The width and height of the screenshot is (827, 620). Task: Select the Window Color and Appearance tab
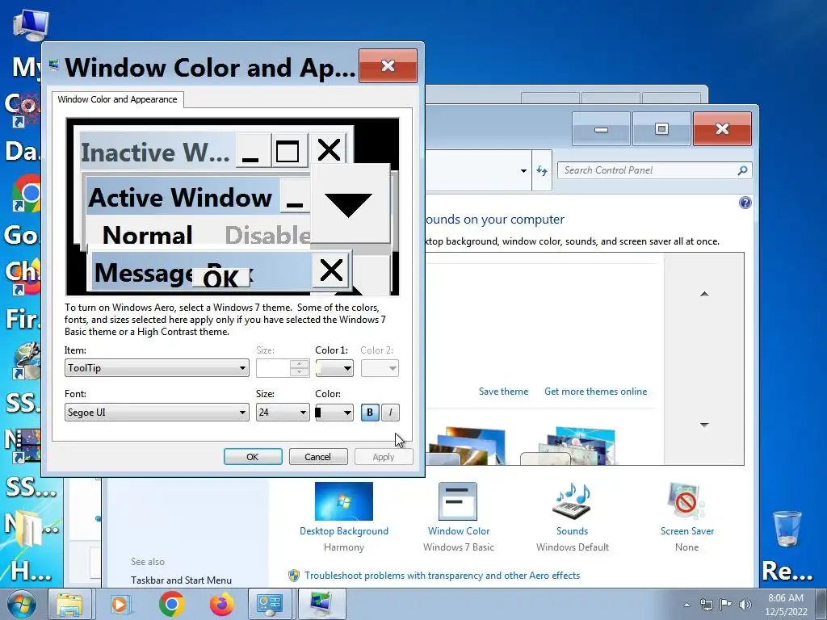[x=118, y=99]
